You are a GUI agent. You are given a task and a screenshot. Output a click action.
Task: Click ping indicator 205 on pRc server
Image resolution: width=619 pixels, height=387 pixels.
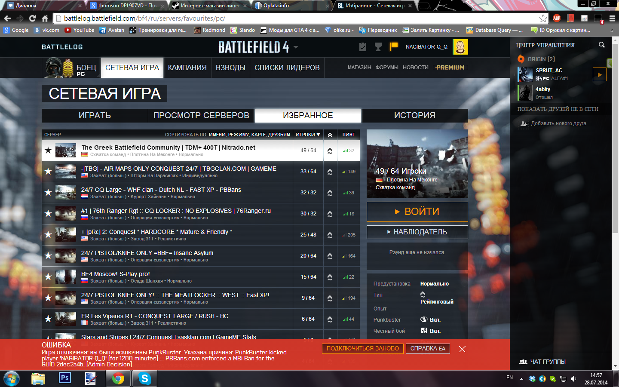pos(349,235)
